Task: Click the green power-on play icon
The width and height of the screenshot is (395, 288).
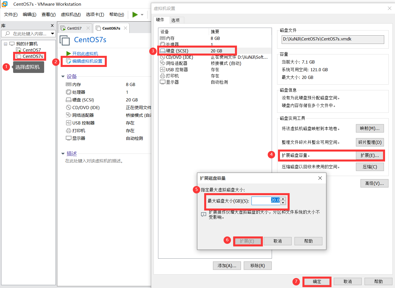Action: (135, 15)
